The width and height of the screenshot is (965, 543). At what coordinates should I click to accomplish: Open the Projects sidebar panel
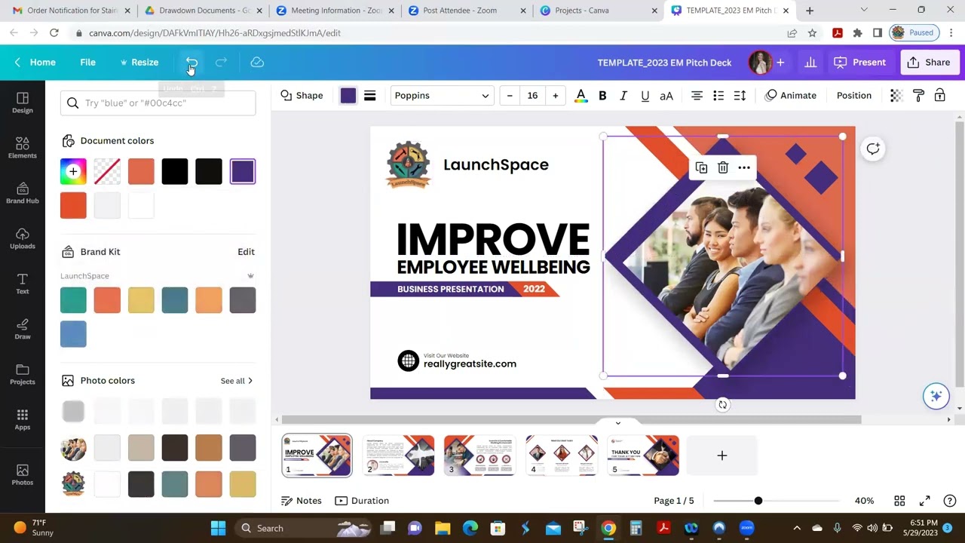point(23,374)
